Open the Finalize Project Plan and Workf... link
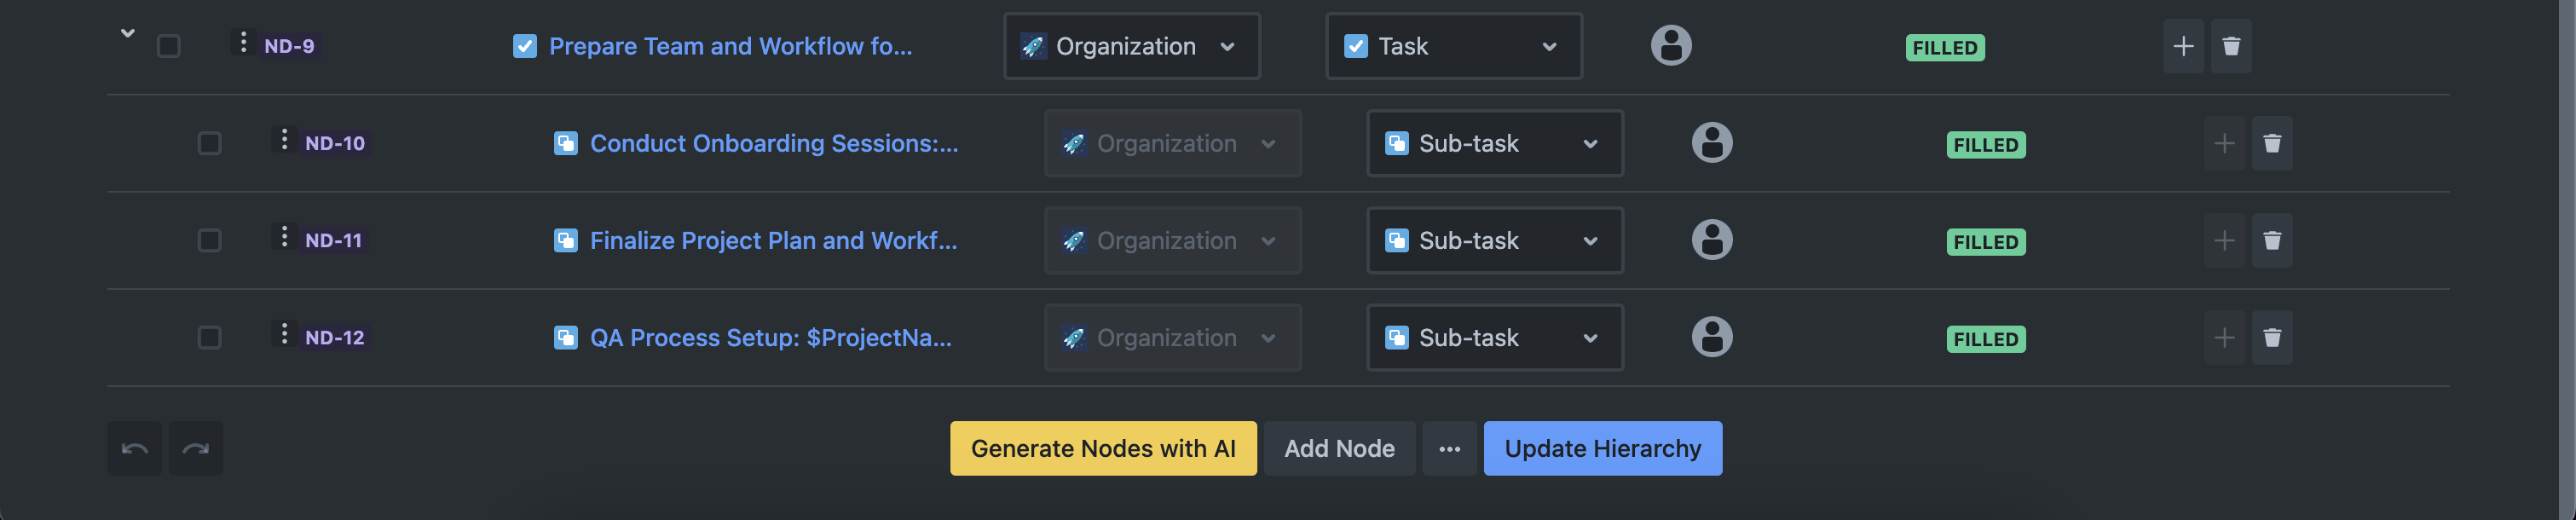This screenshot has width=2576, height=520. [x=772, y=241]
